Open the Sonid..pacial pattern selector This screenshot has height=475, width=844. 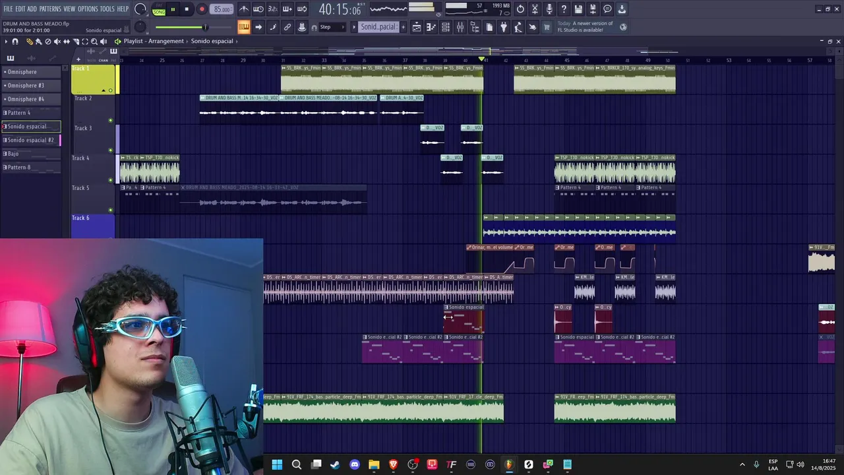(x=378, y=27)
